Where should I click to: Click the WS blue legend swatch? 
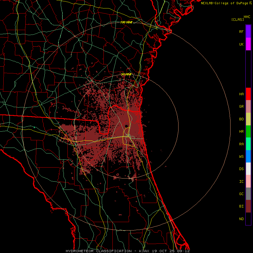(248, 156)
